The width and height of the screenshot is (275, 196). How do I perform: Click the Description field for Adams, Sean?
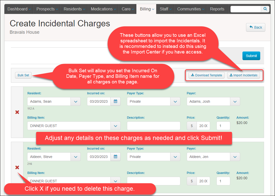click(153, 126)
